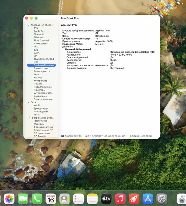Screen dimensions: 186x206
Task: Select the highlighted Графика/Дисплеи sidebar item
Action: tap(42, 65)
